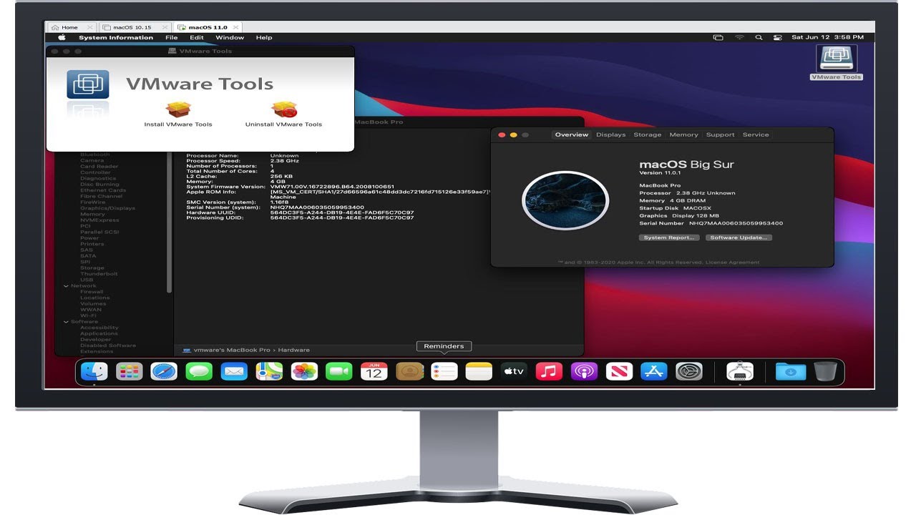Open the Notes app in Dock
Screen dimensions: 916x515
coord(479,371)
